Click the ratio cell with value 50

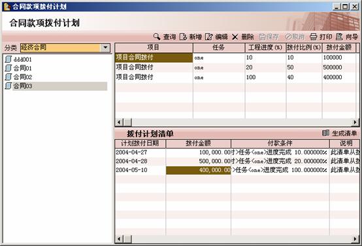pos(304,67)
